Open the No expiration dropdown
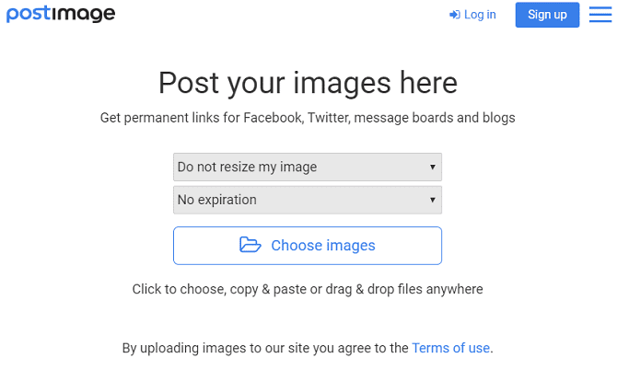The width and height of the screenshot is (617, 381). pyautogui.click(x=307, y=200)
